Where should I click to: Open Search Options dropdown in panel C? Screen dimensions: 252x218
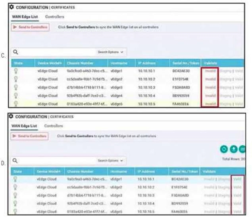click(x=110, y=52)
